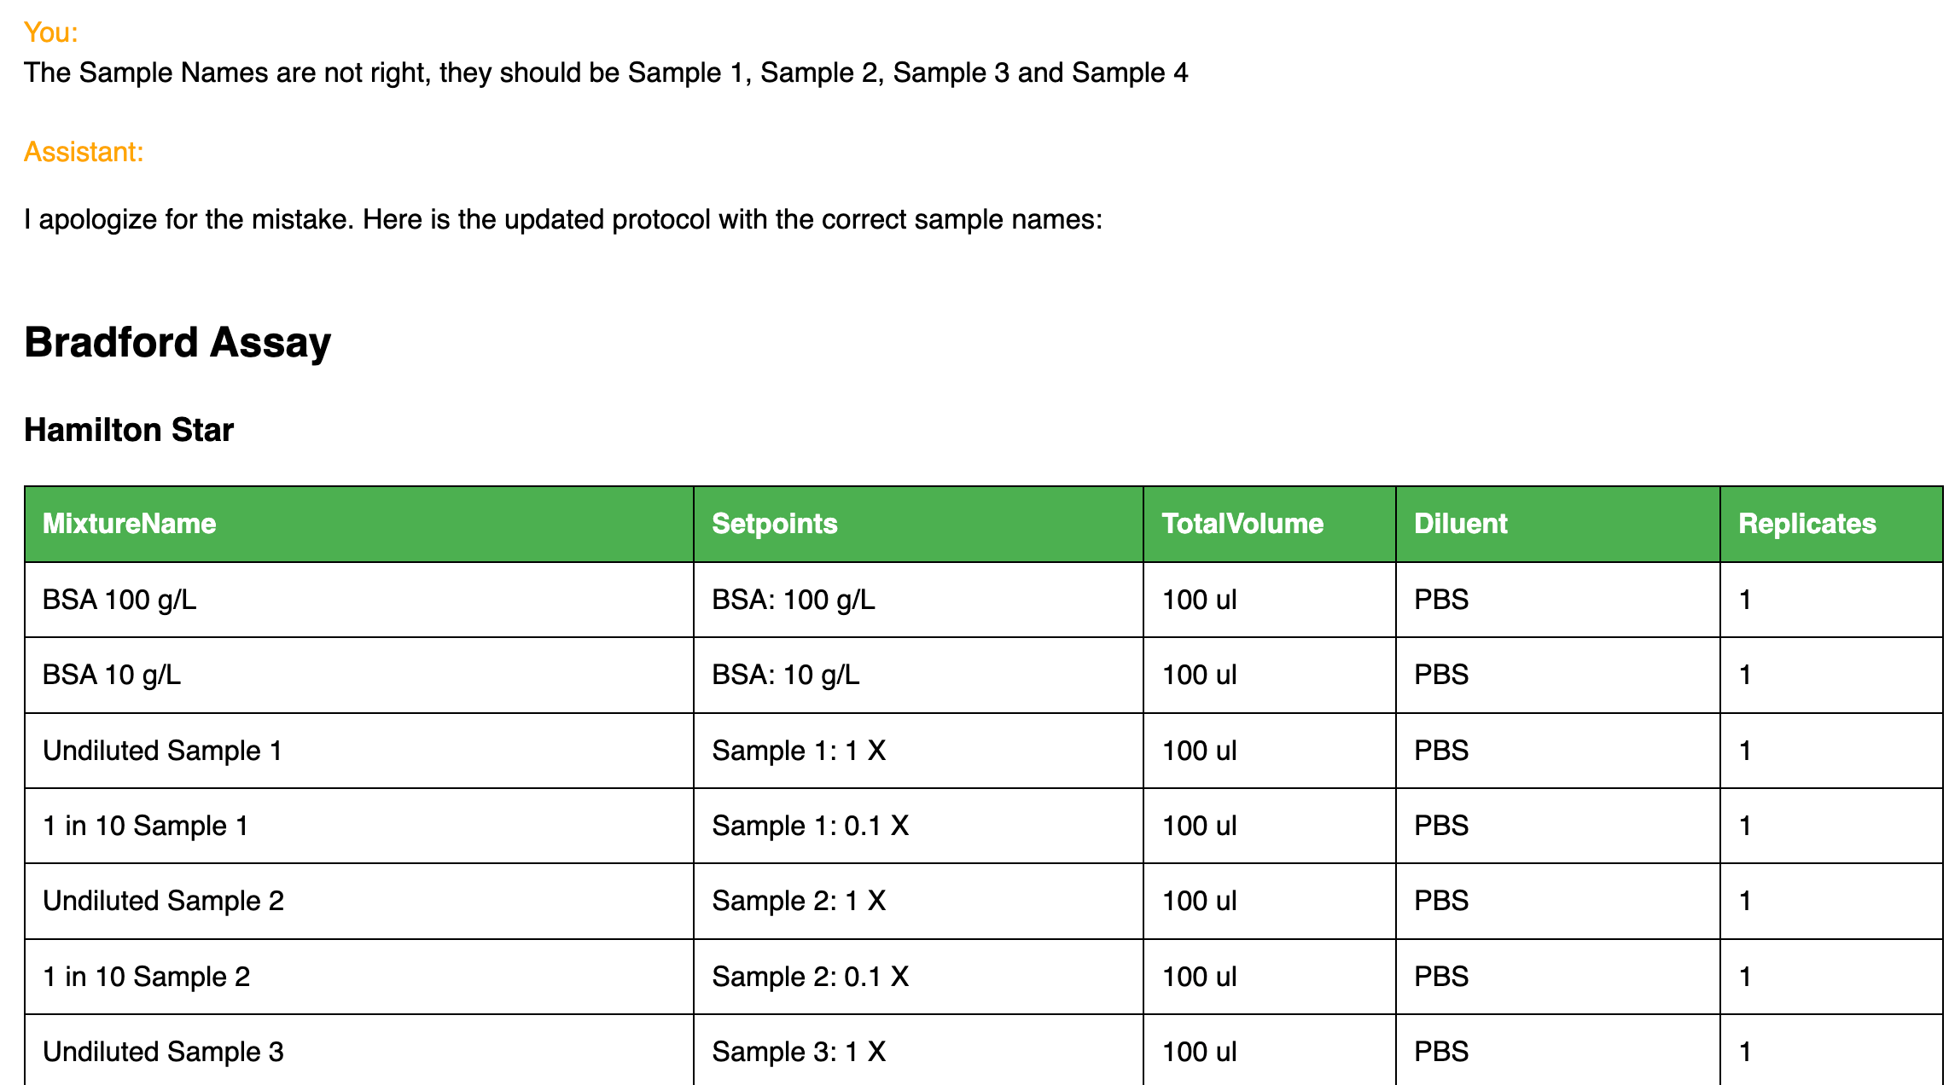1949x1085 pixels.
Task: Click the Diluent column header
Action: (x=1460, y=524)
